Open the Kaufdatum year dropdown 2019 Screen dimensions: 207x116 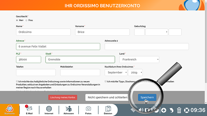[135, 72]
